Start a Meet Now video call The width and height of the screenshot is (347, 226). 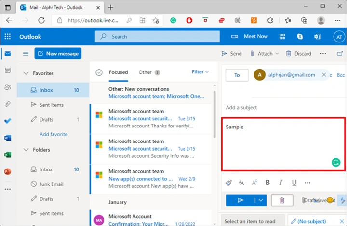[250, 36]
